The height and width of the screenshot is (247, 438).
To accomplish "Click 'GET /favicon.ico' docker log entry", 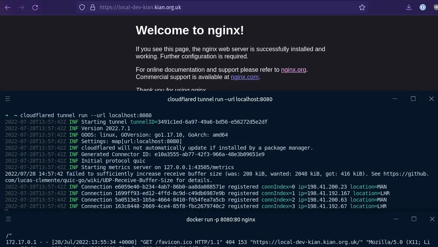I will pos(217,242).
